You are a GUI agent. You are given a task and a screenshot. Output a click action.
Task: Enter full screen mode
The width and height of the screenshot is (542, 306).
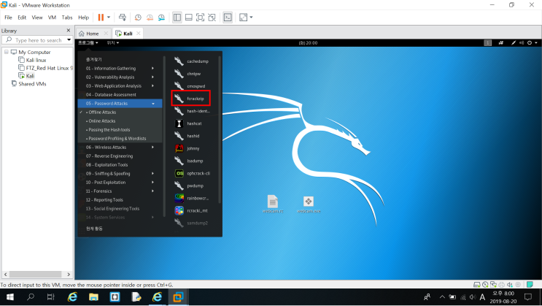200,18
